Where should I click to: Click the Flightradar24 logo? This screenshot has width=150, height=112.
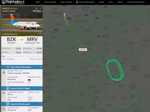[13, 2]
